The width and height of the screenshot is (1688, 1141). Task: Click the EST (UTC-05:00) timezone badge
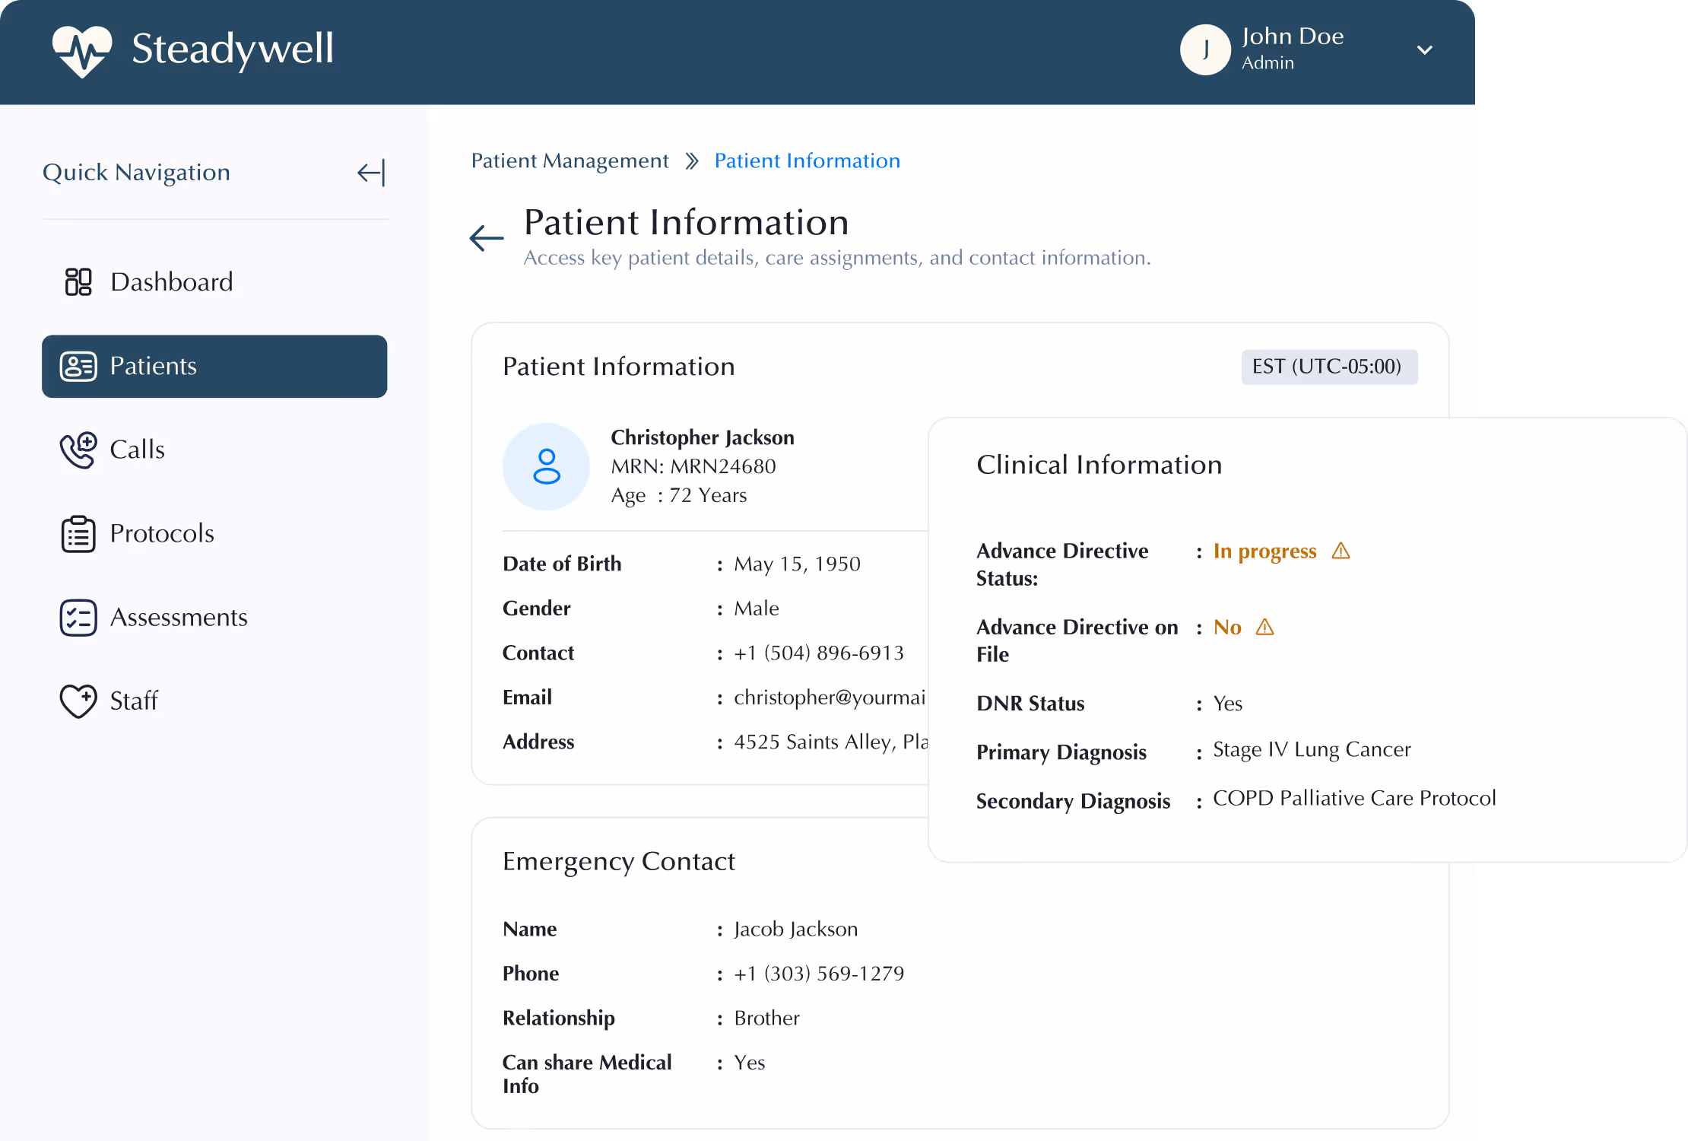[x=1328, y=367]
